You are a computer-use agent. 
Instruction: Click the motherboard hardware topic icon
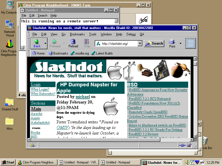161,70
